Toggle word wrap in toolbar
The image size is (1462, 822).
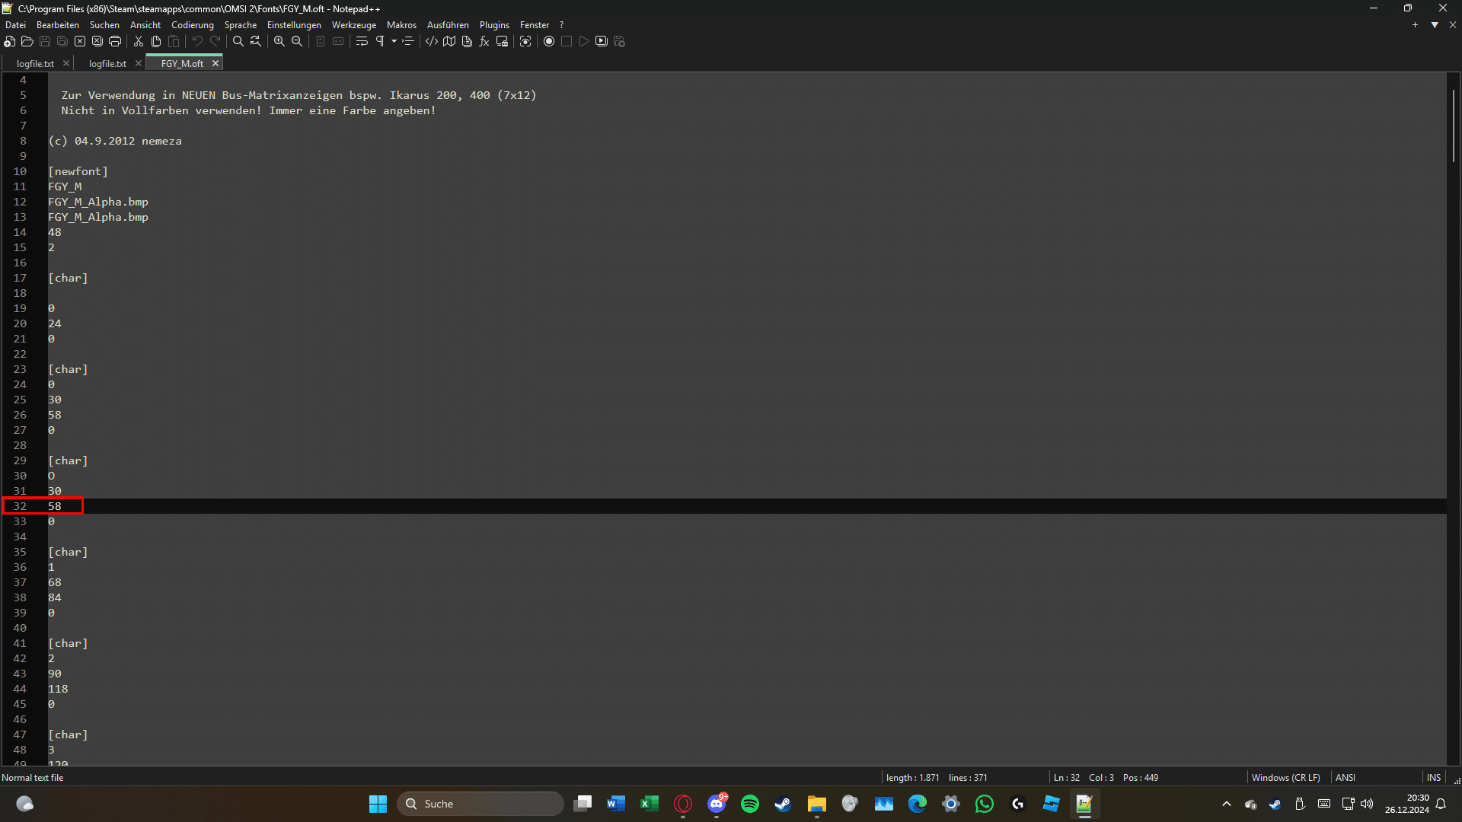[362, 41]
